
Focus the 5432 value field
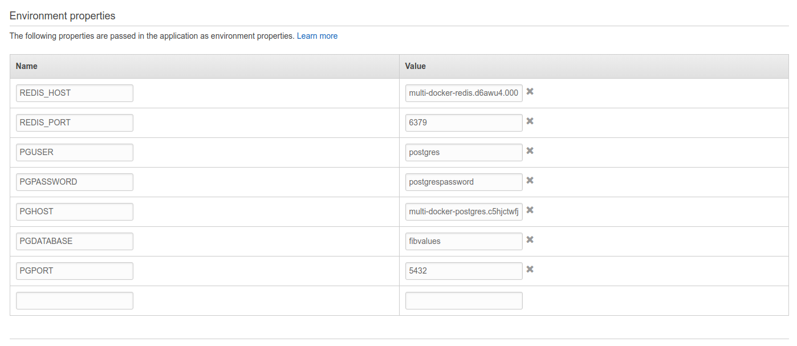click(x=464, y=271)
